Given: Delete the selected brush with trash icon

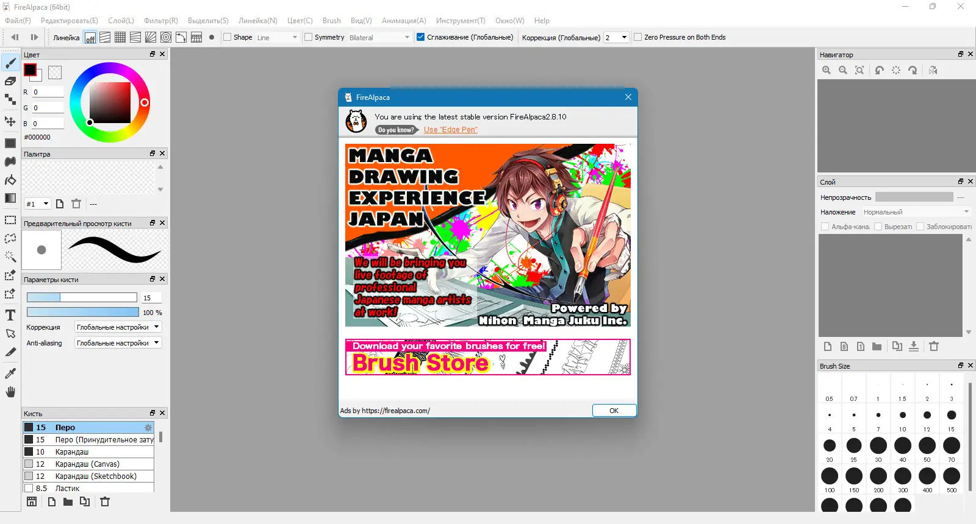Looking at the screenshot, I should tap(105, 501).
